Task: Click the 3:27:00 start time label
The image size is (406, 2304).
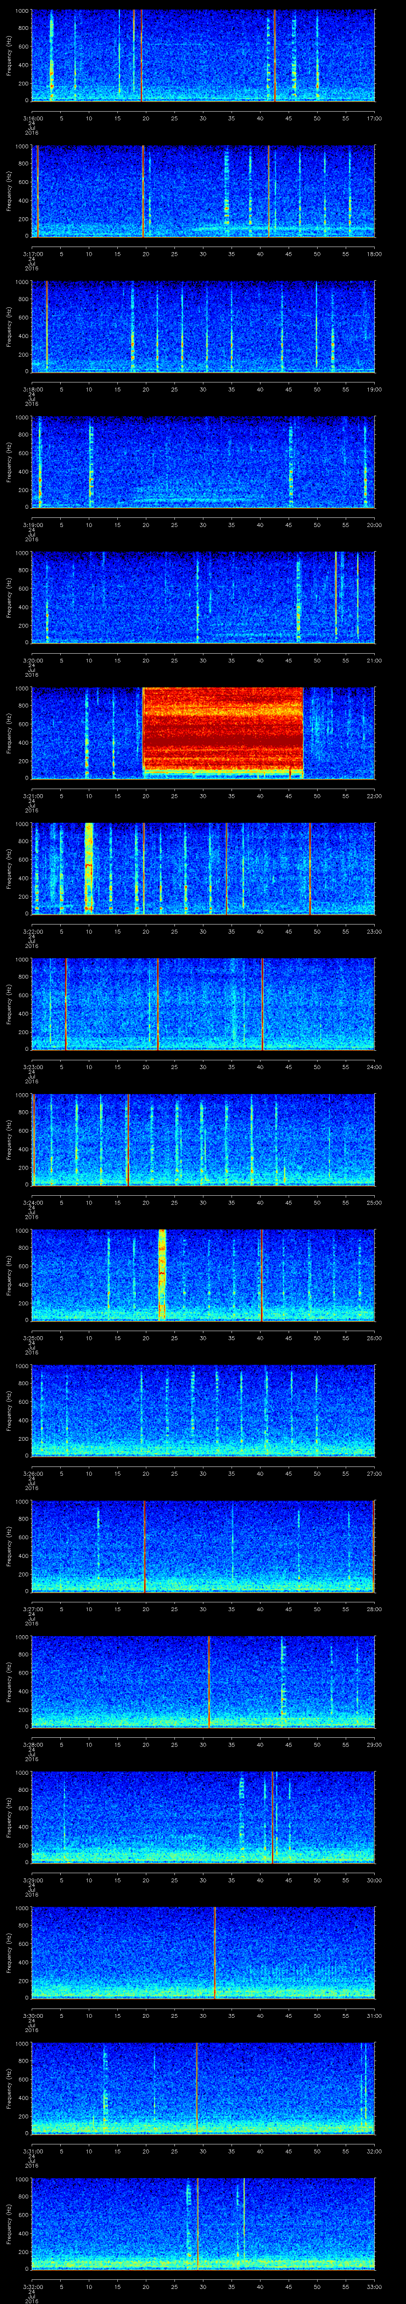Action: coord(33,1609)
